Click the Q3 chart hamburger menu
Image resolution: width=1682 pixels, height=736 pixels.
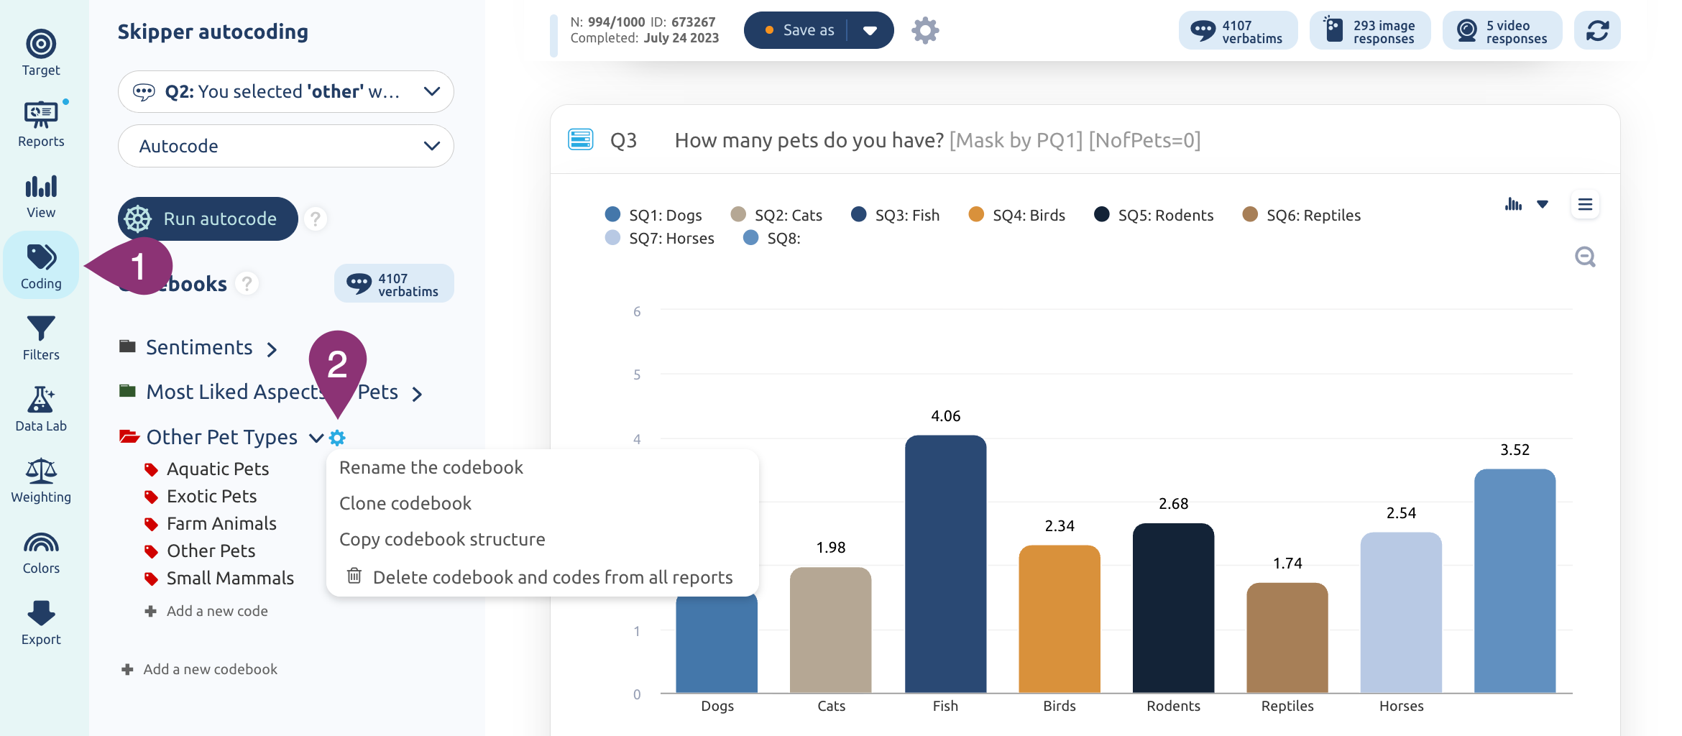[1585, 205]
